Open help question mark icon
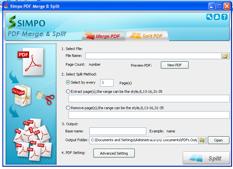This screenshot has width=233, height=169. (224, 17)
